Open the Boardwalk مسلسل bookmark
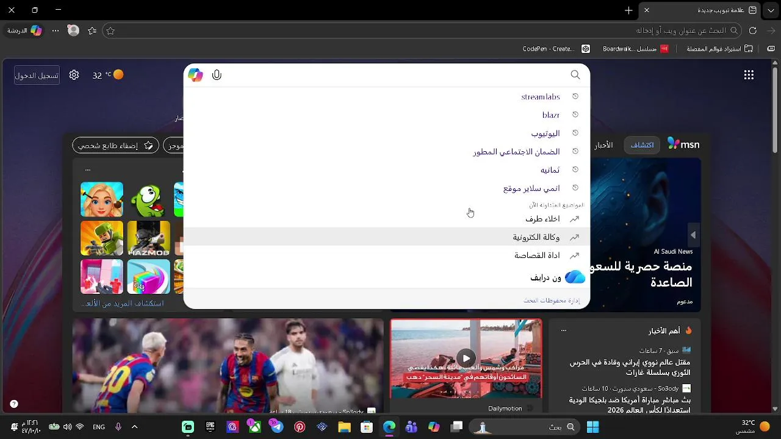Screen dimensions: 781x439 pos(635,49)
